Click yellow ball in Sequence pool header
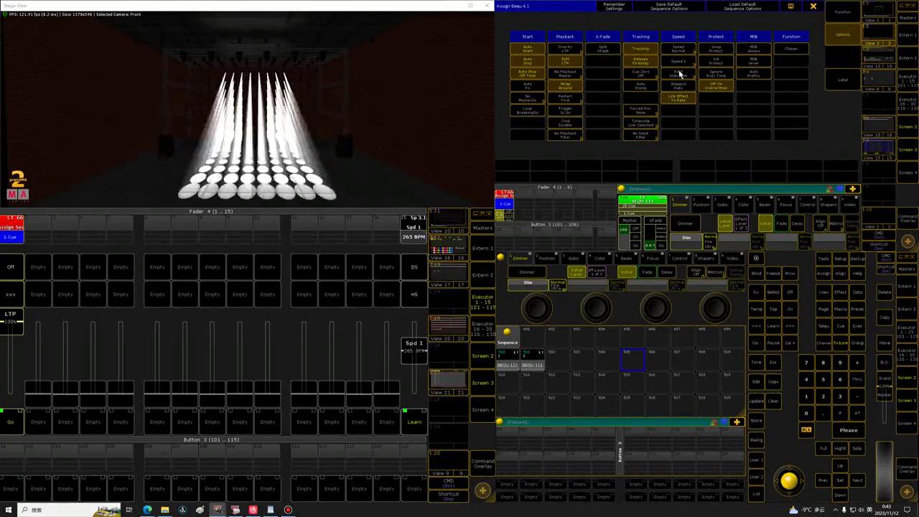The width and height of the screenshot is (919, 517). click(x=507, y=332)
